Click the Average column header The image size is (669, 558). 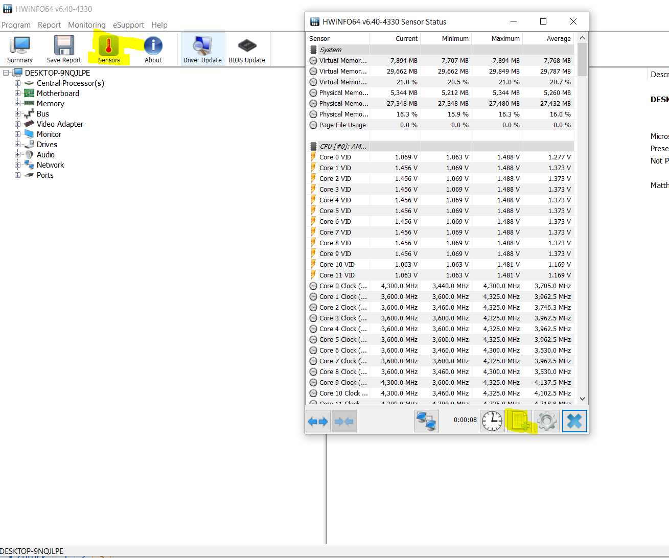(x=548, y=38)
